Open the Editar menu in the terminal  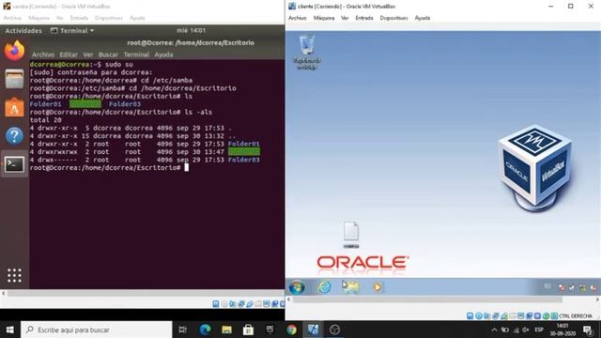(69, 54)
